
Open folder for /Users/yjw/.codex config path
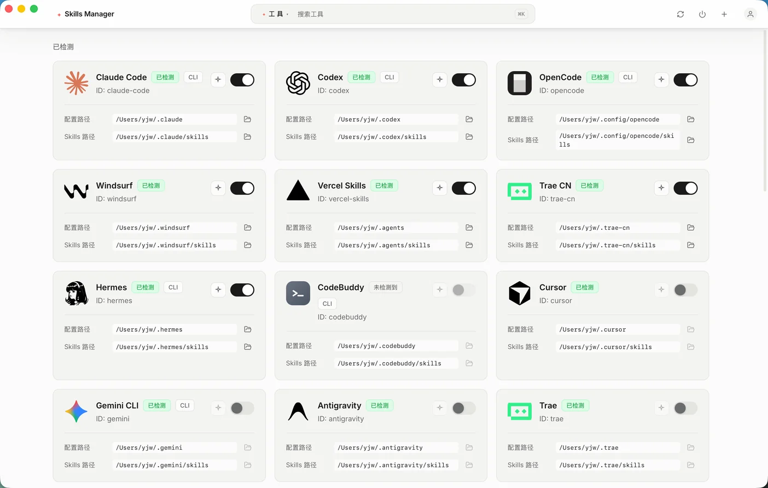[469, 119]
